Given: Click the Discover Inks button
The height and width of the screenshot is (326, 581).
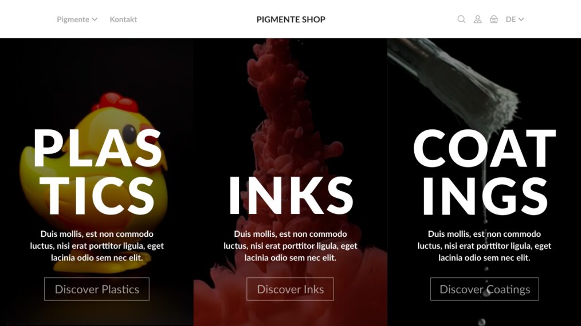Looking at the screenshot, I should [290, 289].
